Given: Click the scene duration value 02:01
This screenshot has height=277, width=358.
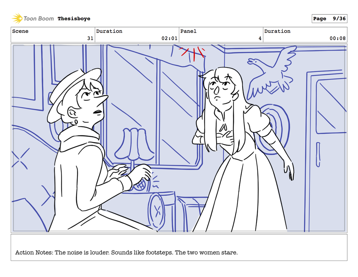Looking at the screenshot, I should pos(169,38).
